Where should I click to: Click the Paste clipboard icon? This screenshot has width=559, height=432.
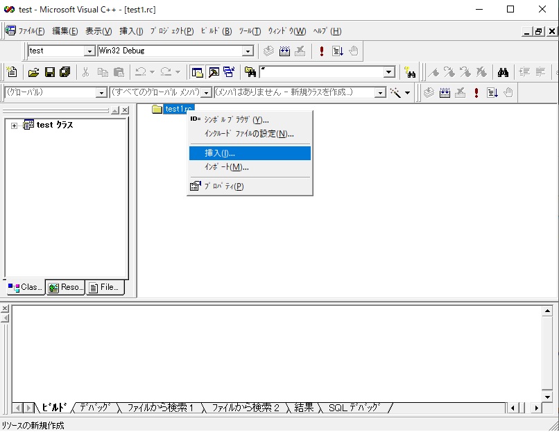click(119, 72)
